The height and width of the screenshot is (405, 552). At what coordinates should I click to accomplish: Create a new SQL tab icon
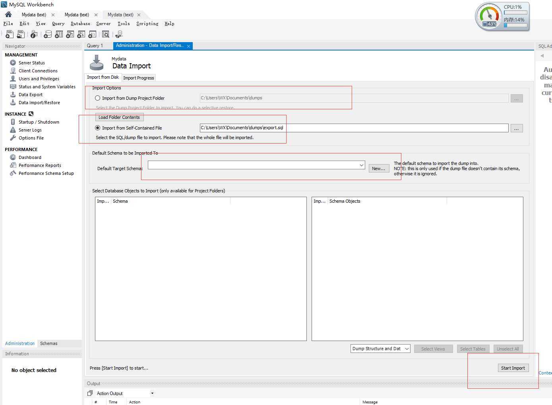point(10,35)
